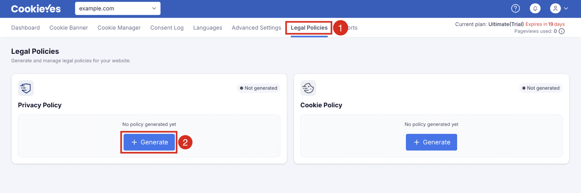Expand the account menu chevron

pyautogui.click(x=566, y=8)
